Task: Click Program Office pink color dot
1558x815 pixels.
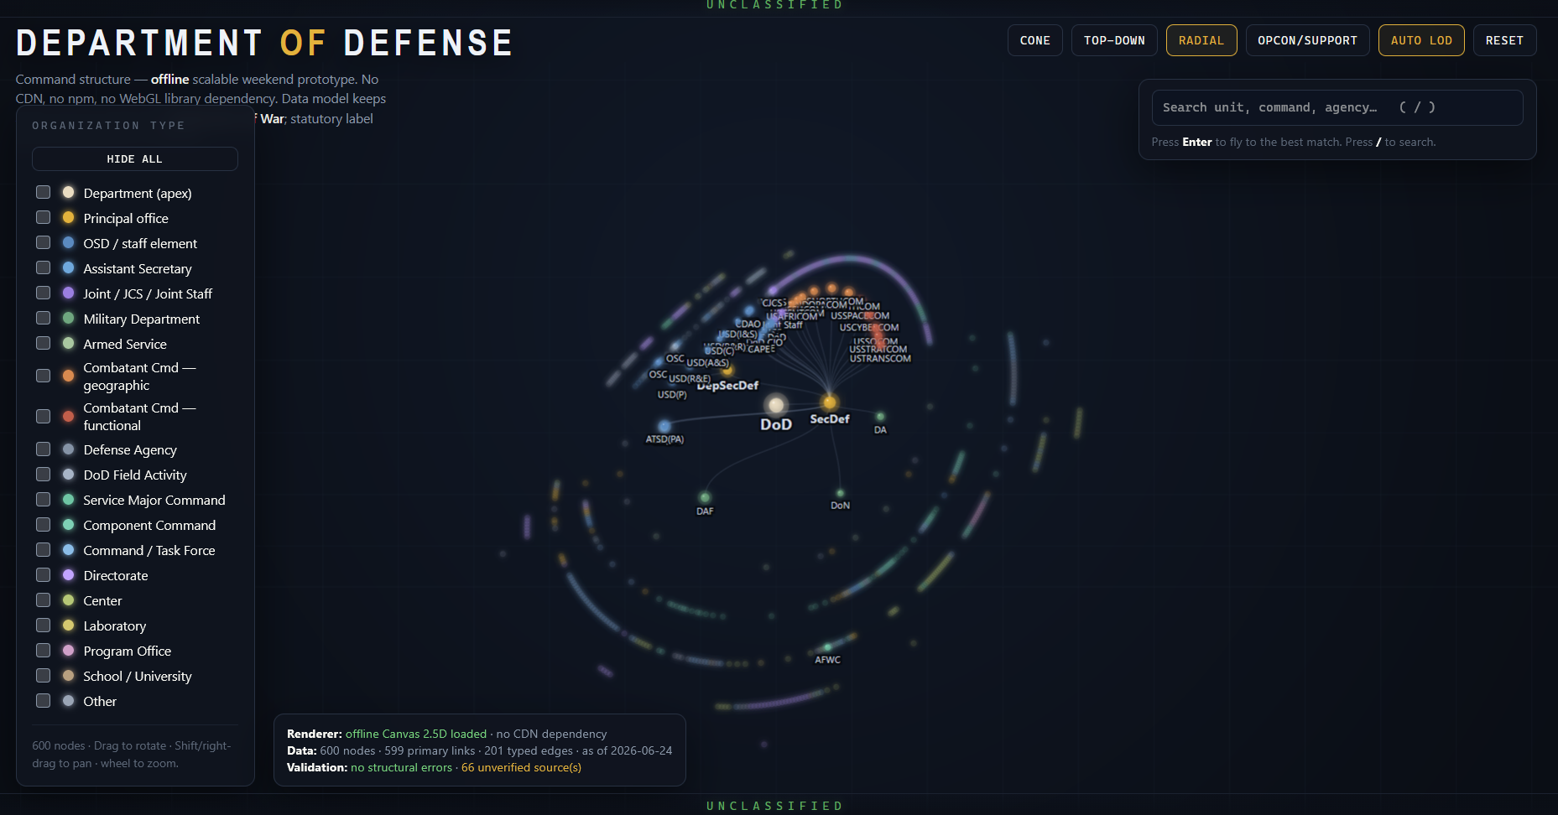Action: [x=69, y=651]
